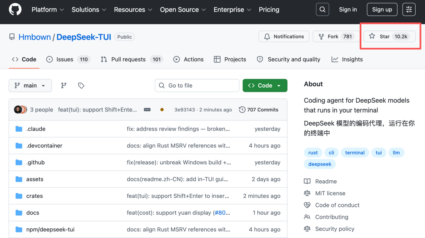Click the Fork button with 781 count
Screen dimensions: 425x238
coord(336,36)
